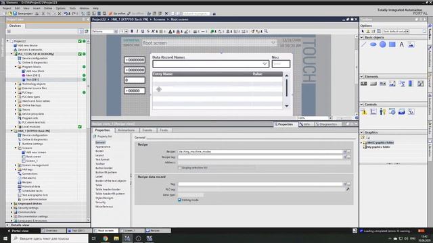433x243 pixels.
Task: Expand the WinCC graphics folder
Action: point(361,142)
